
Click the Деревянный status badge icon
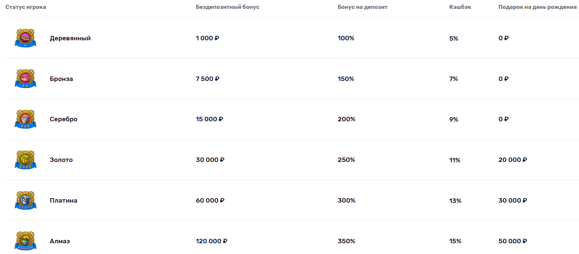tap(26, 38)
